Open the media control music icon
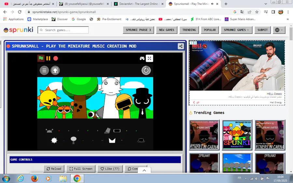The width and height of the screenshot is (293, 183). [x=266, y=12]
